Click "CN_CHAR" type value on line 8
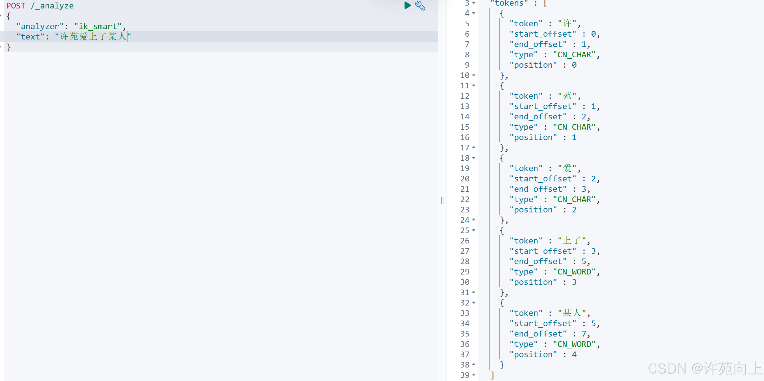This screenshot has width=764, height=381. tap(574, 55)
